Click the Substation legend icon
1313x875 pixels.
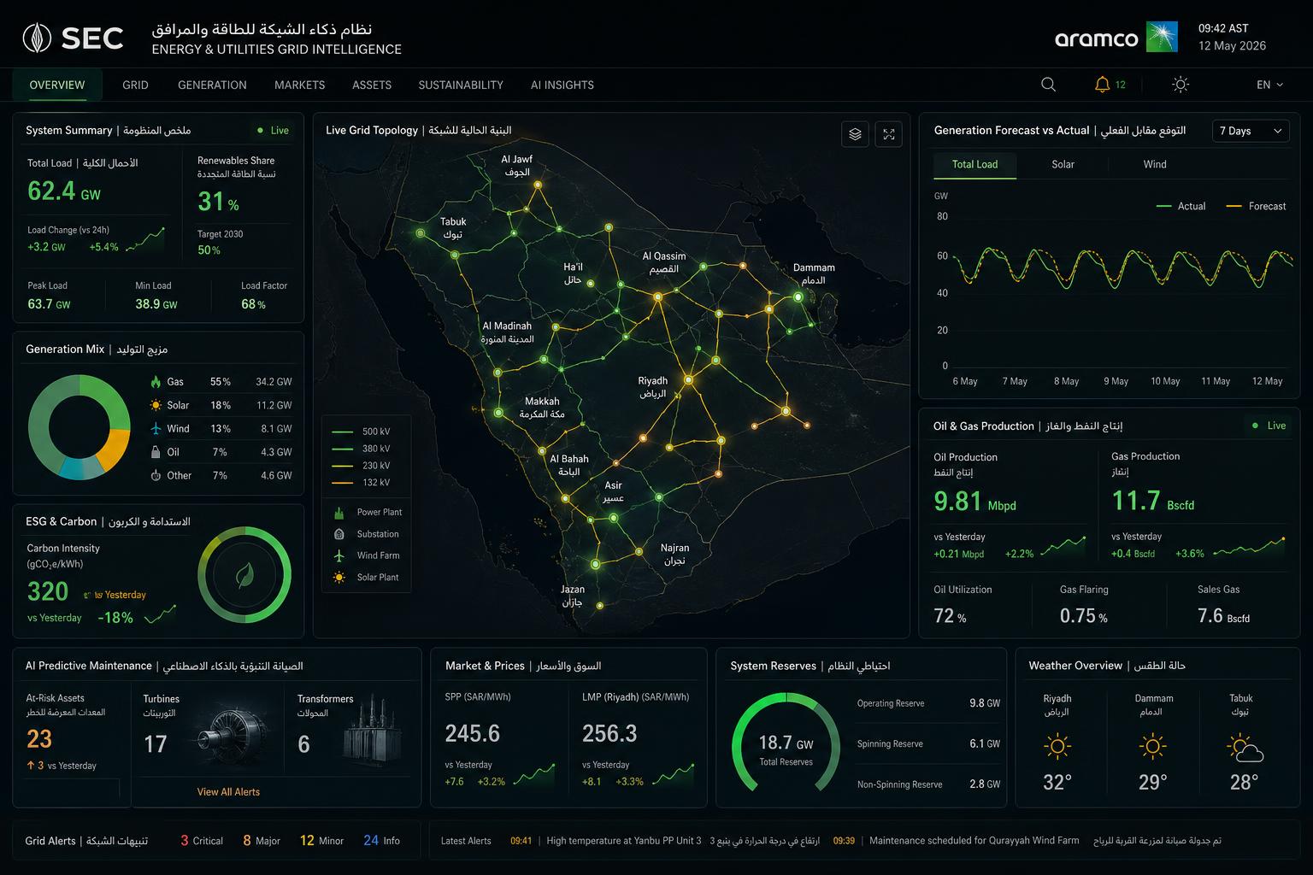339,534
